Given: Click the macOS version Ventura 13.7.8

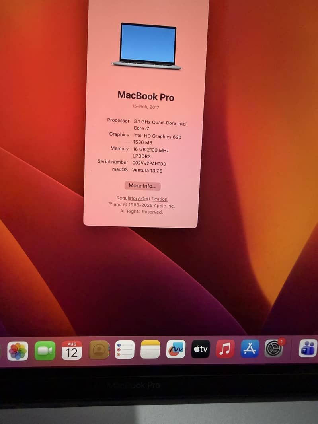Looking at the screenshot, I should tap(147, 170).
